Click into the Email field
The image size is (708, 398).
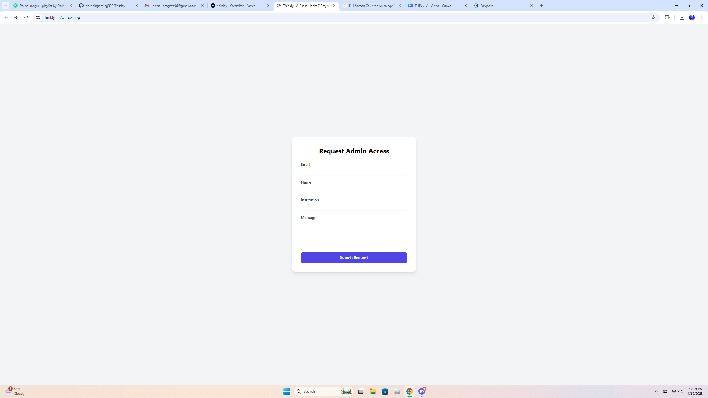click(x=354, y=172)
